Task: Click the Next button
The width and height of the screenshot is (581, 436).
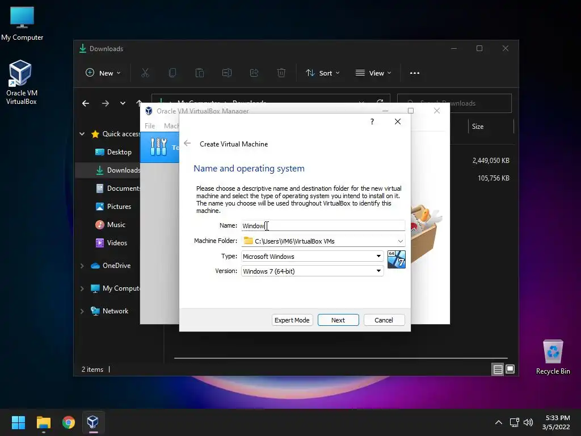Action: pyautogui.click(x=338, y=320)
